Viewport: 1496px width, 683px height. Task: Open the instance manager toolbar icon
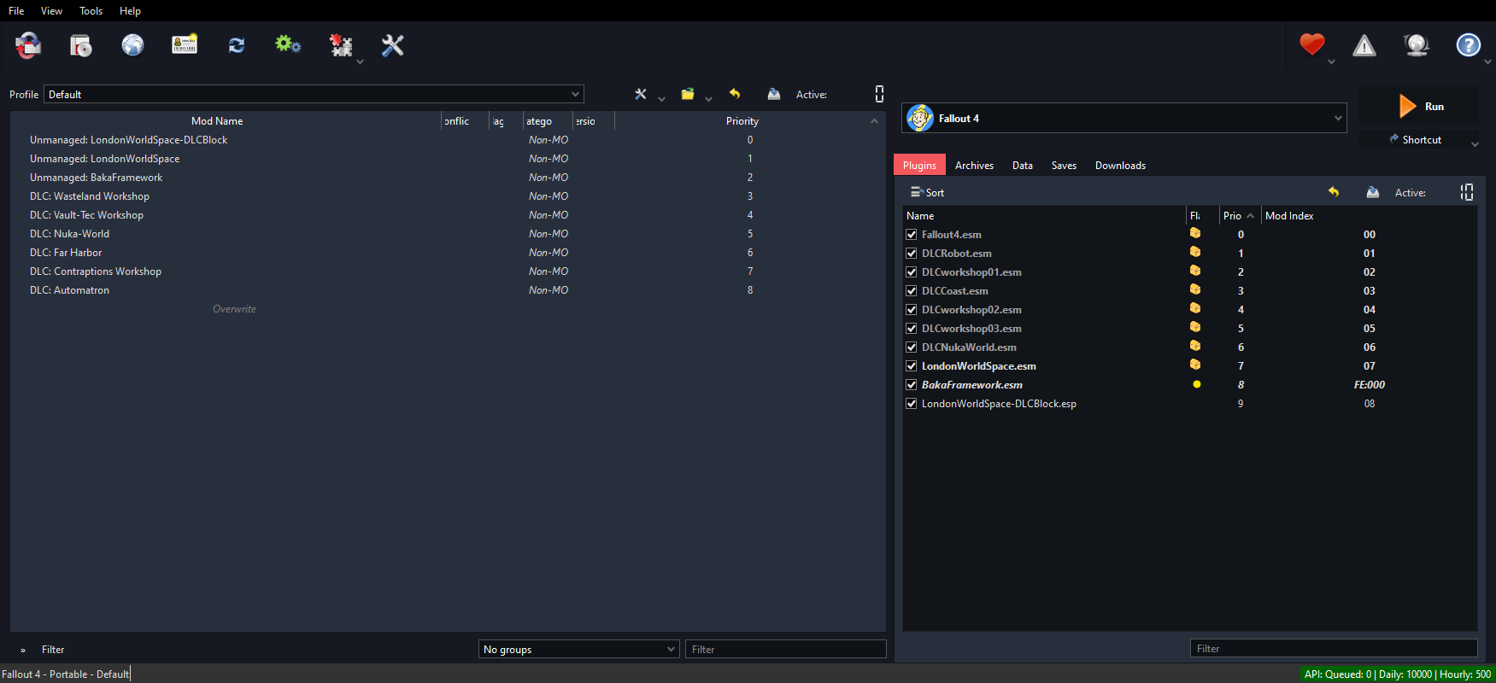coord(28,45)
